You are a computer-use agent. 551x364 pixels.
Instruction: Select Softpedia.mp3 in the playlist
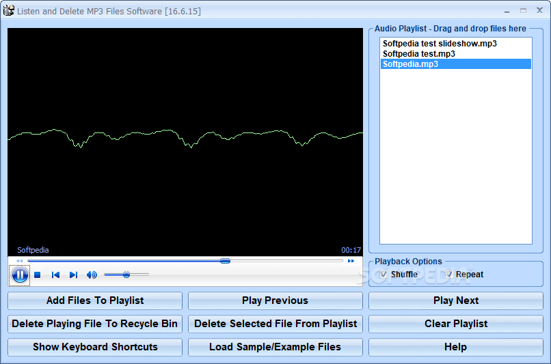coord(456,64)
